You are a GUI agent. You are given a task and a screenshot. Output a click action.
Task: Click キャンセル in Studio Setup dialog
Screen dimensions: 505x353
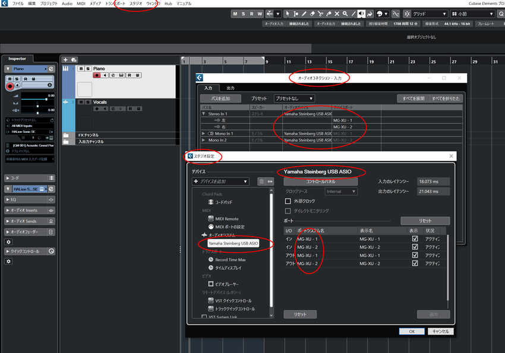coord(441,332)
